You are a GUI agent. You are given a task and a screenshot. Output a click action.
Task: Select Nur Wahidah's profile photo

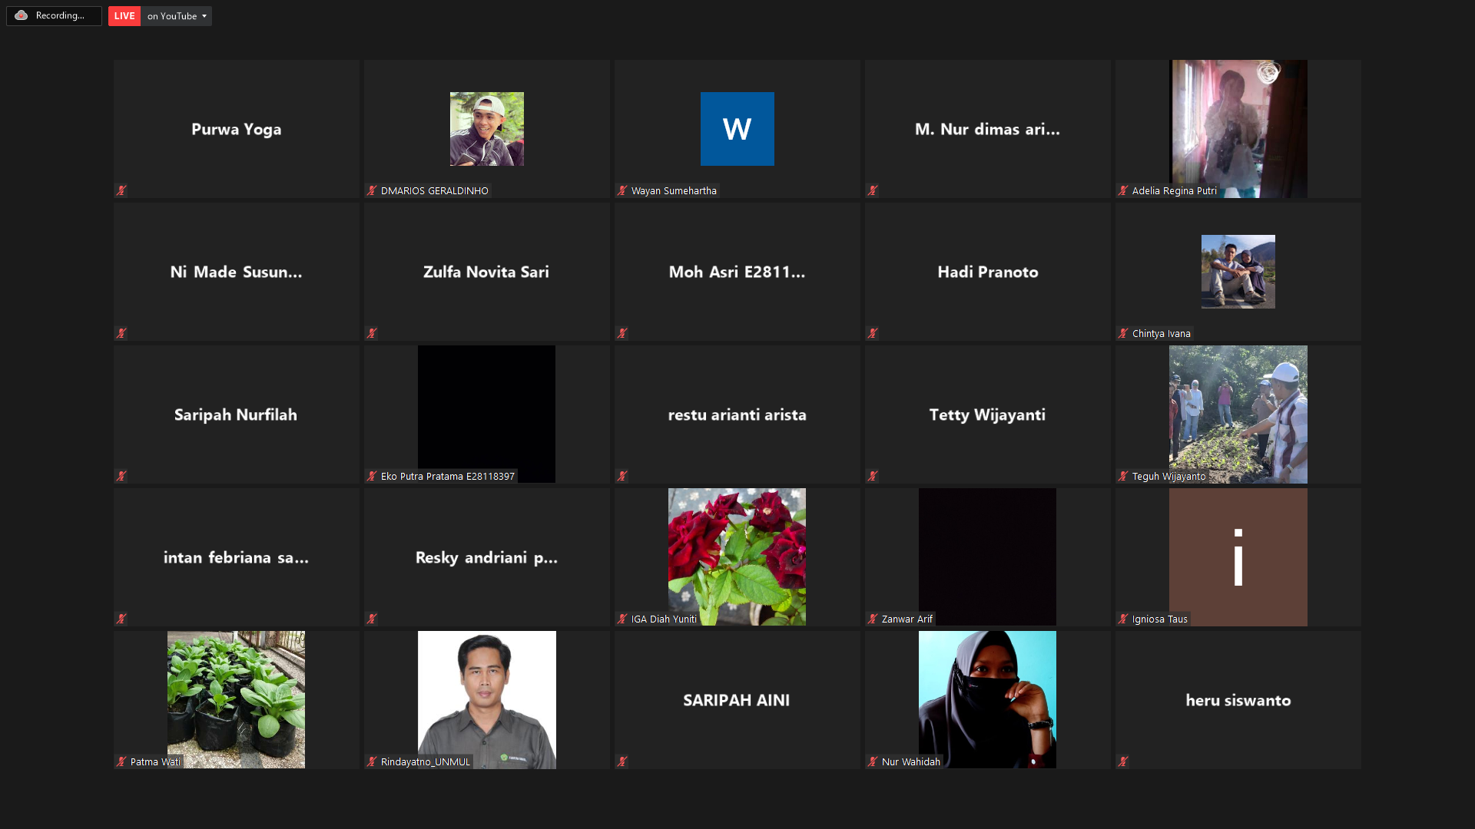click(x=988, y=700)
